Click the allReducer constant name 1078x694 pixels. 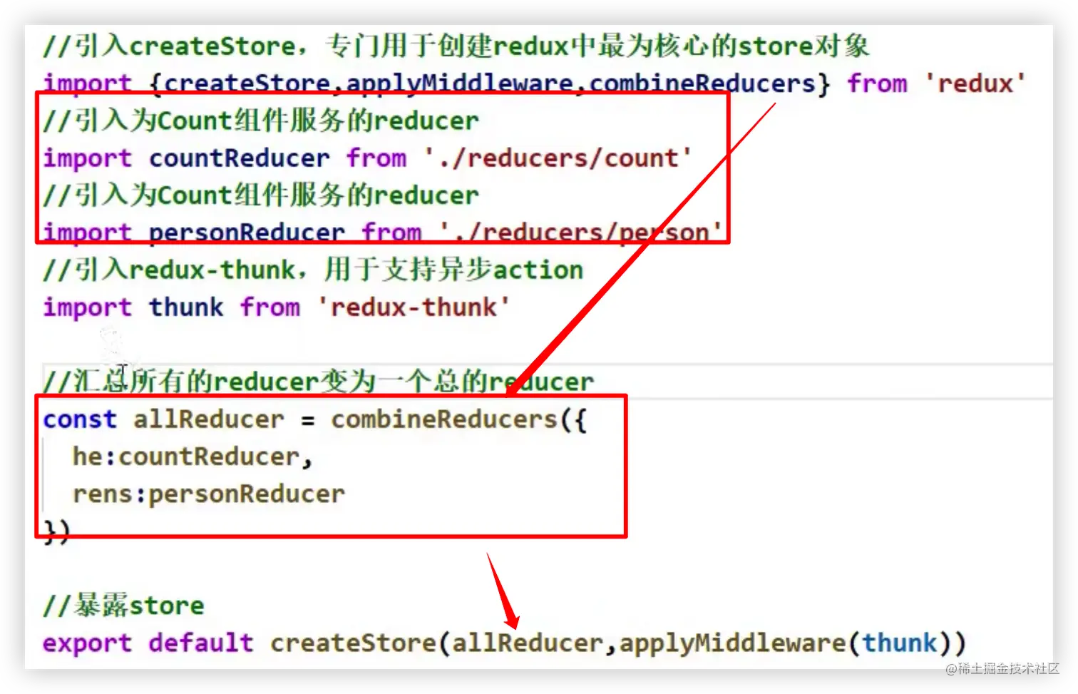coord(209,419)
